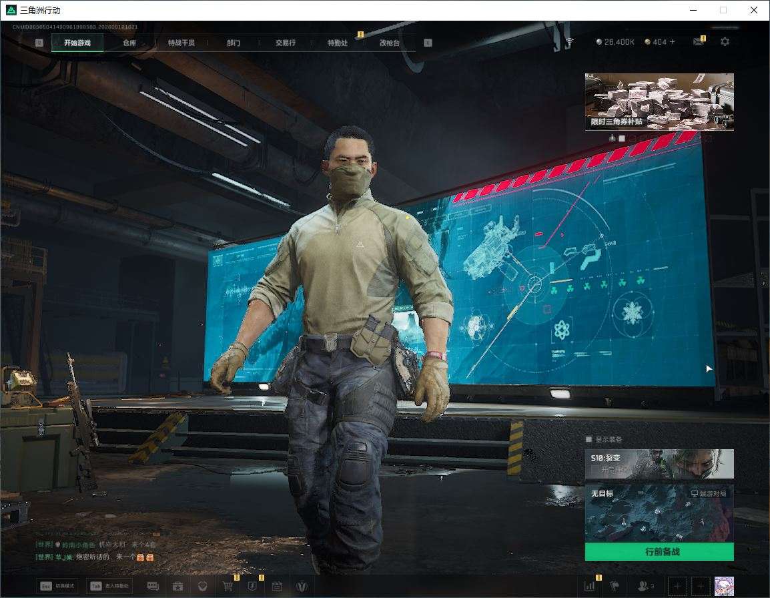This screenshot has height=598, width=770.
Task: Open the 开始游戏 tab
Action: [77, 43]
